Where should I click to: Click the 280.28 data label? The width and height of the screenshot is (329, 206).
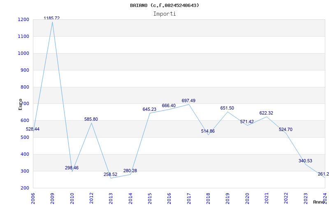coord(130,171)
